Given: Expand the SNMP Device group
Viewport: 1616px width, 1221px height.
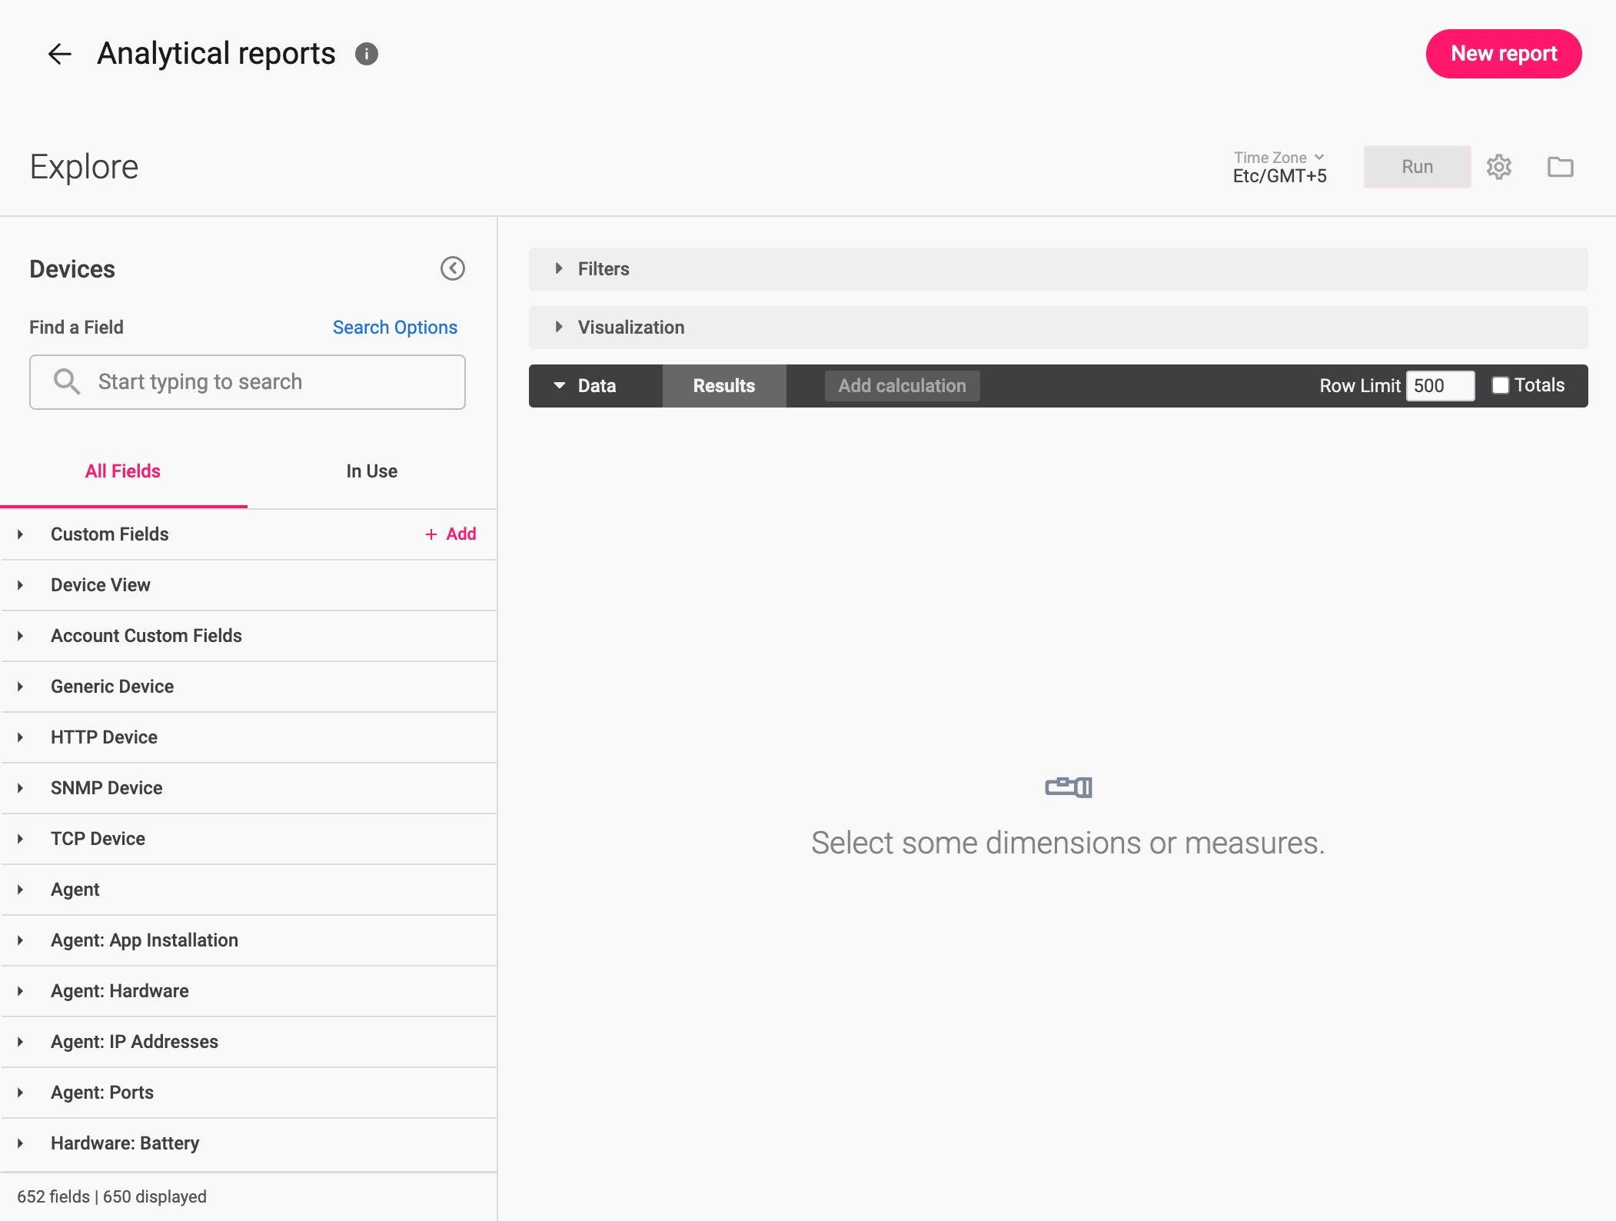Looking at the screenshot, I should pyautogui.click(x=248, y=788).
